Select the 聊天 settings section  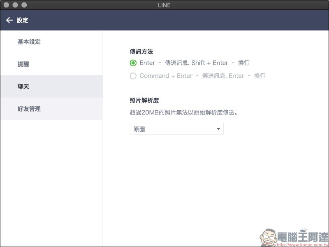click(51, 86)
